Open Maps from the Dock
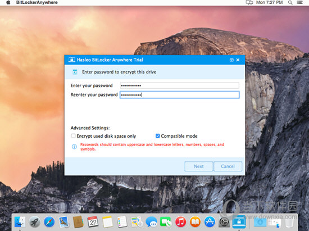 click(x=137, y=222)
